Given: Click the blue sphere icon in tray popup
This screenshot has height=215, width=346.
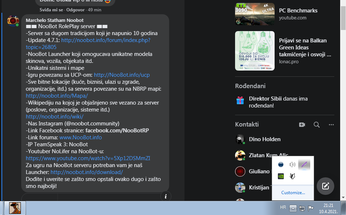Looking at the screenshot, I should click(281, 165).
